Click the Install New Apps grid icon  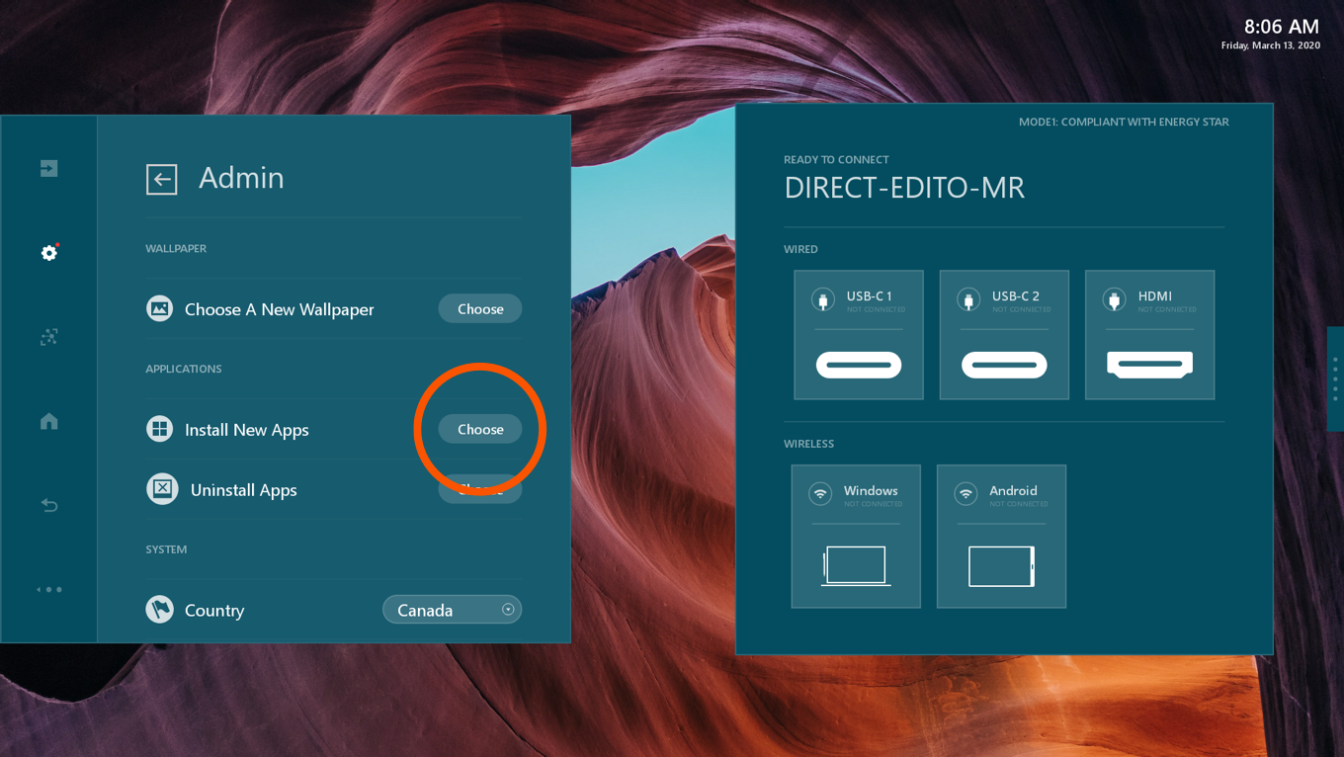coord(159,429)
